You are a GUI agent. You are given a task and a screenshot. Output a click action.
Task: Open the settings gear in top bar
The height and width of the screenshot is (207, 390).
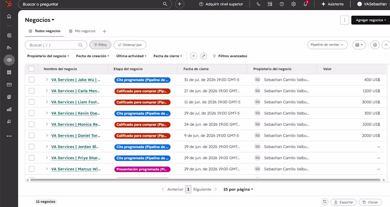pos(294,4)
